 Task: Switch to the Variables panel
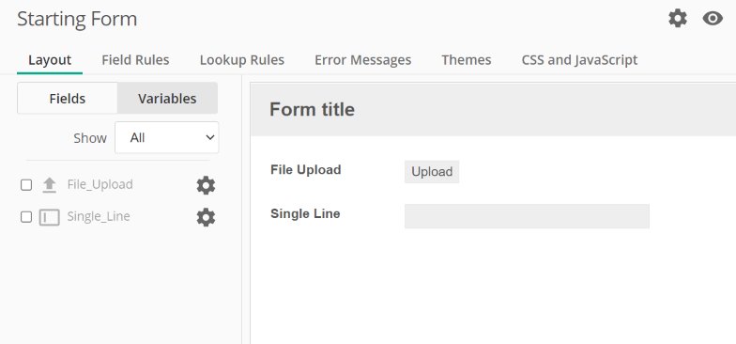tap(167, 98)
